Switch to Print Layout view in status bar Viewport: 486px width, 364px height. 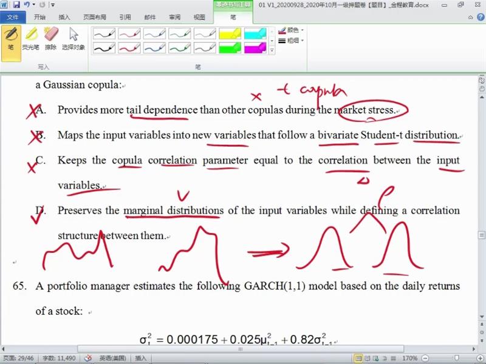[x=358, y=359]
